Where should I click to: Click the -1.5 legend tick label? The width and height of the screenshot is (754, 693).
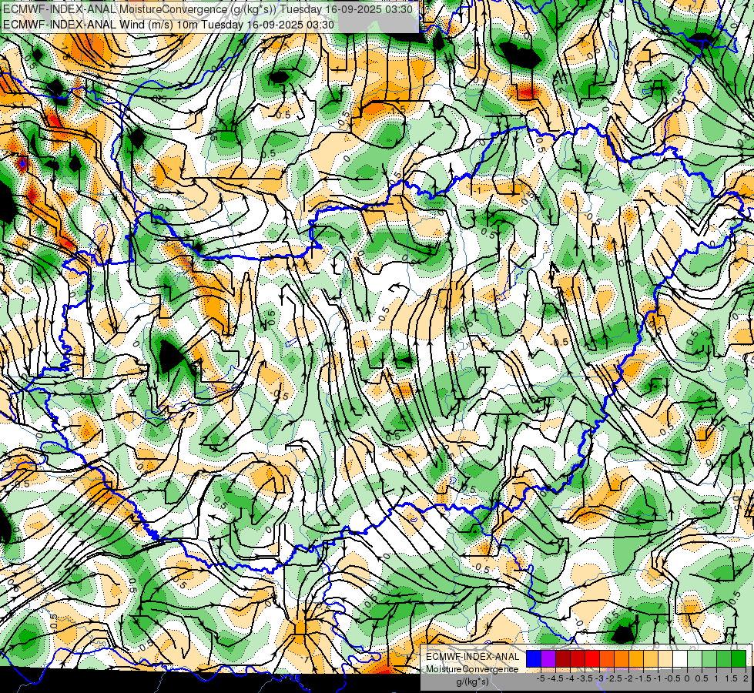tap(643, 678)
